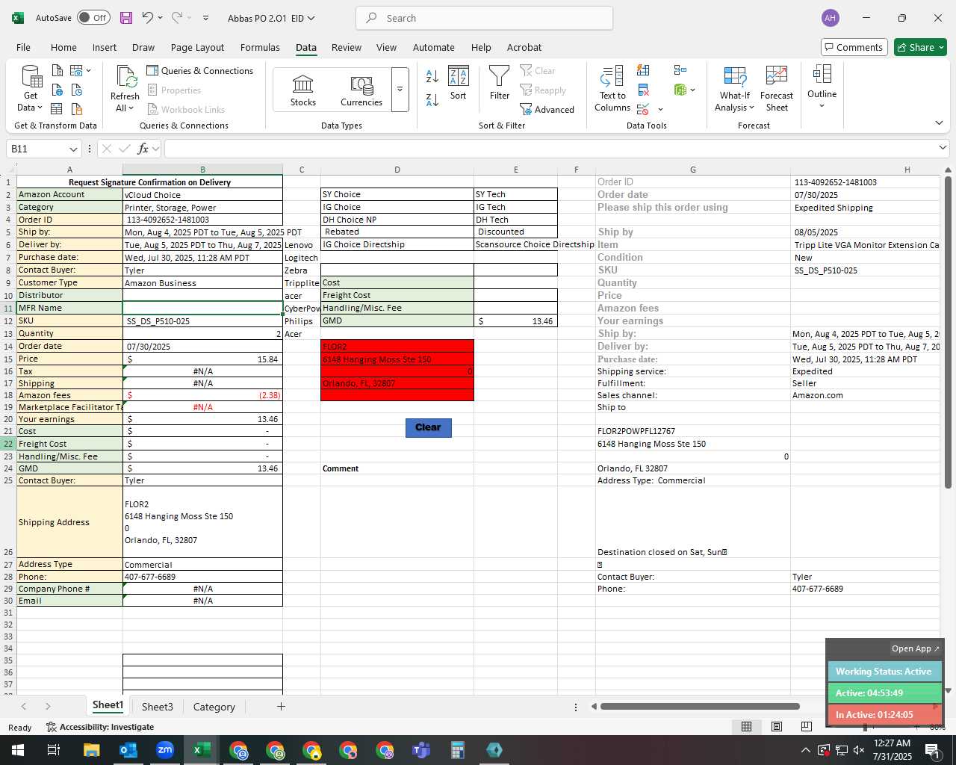This screenshot has width=956, height=765.
Task: Click in the formula bar
Action: (549, 149)
